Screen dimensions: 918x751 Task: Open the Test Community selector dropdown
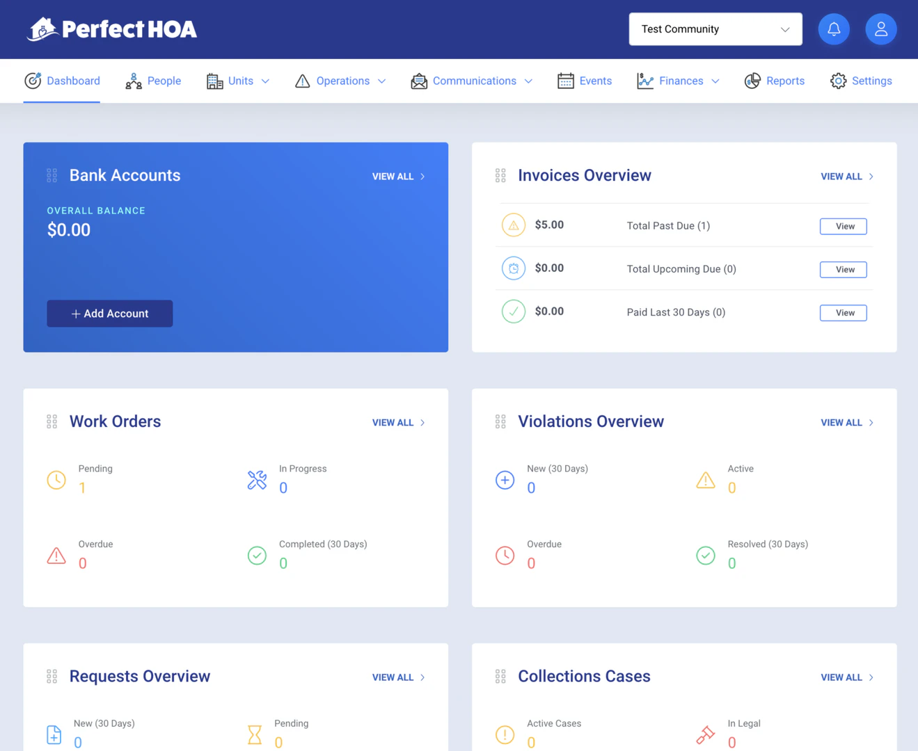point(715,29)
